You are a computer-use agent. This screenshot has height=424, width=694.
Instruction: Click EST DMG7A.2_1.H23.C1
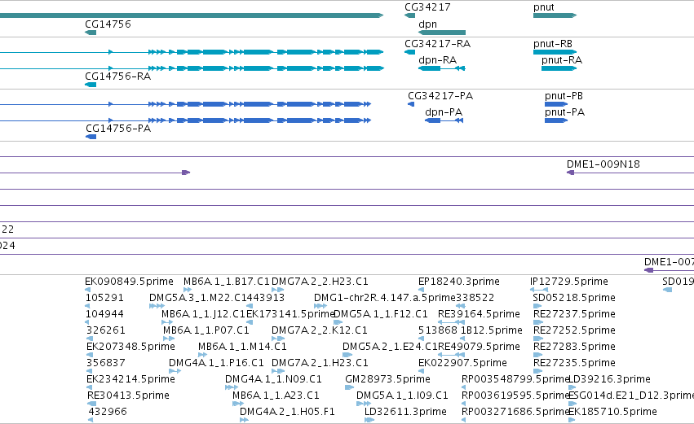click(x=320, y=363)
